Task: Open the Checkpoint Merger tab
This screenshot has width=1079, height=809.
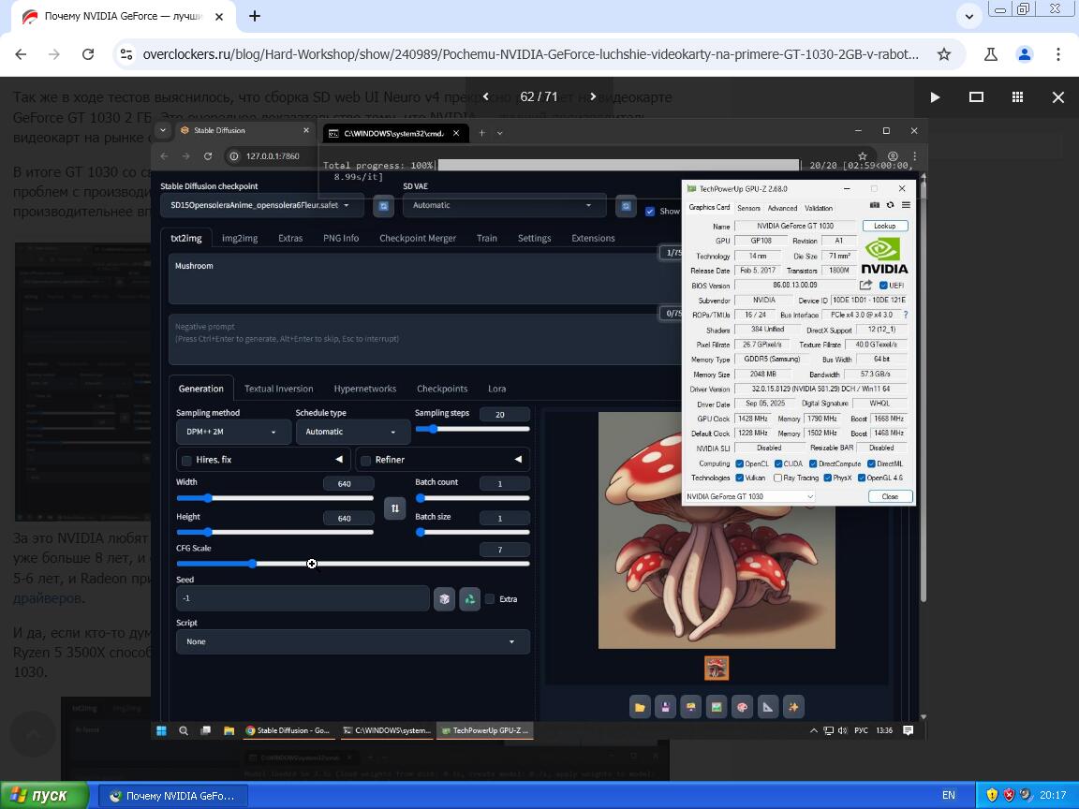Action: tap(418, 238)
